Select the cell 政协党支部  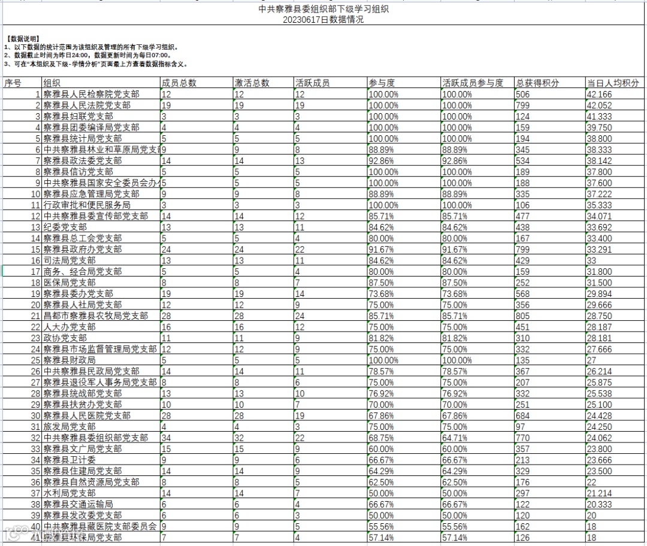pyautogui.click(x=101, y=338)
